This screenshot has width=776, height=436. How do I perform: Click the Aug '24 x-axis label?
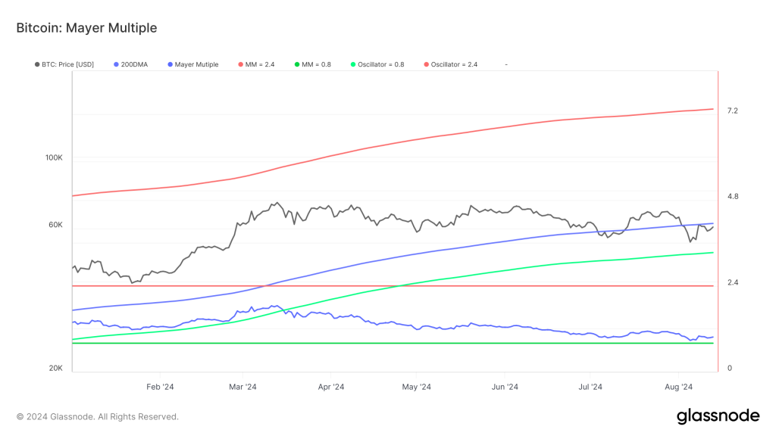pos(678,387)
